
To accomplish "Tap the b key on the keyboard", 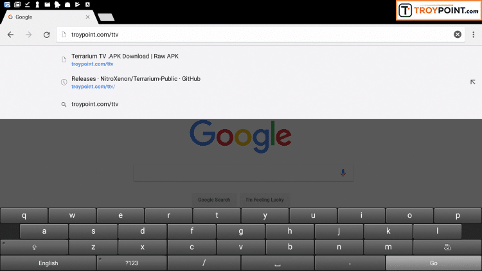I will tap(290, 247).
